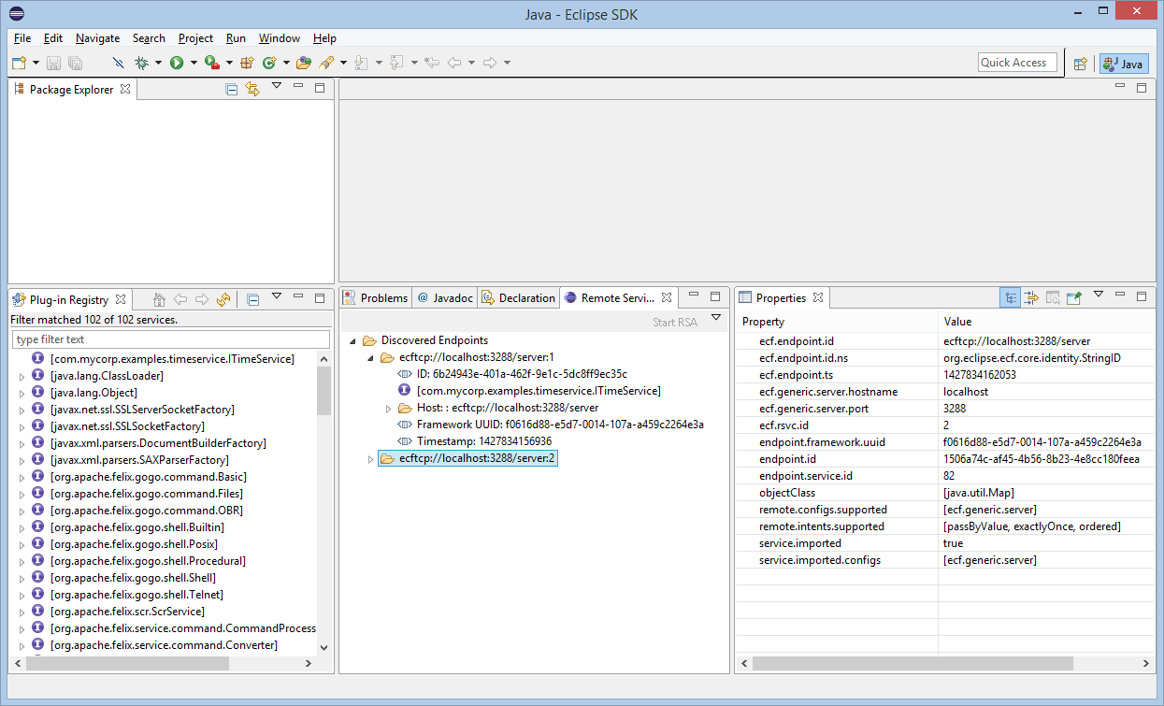Image resolution: width=1164 pixels, height=706 pixels.
Task: Toggle Show Advanced Properties button
Action: point(1031,297)
